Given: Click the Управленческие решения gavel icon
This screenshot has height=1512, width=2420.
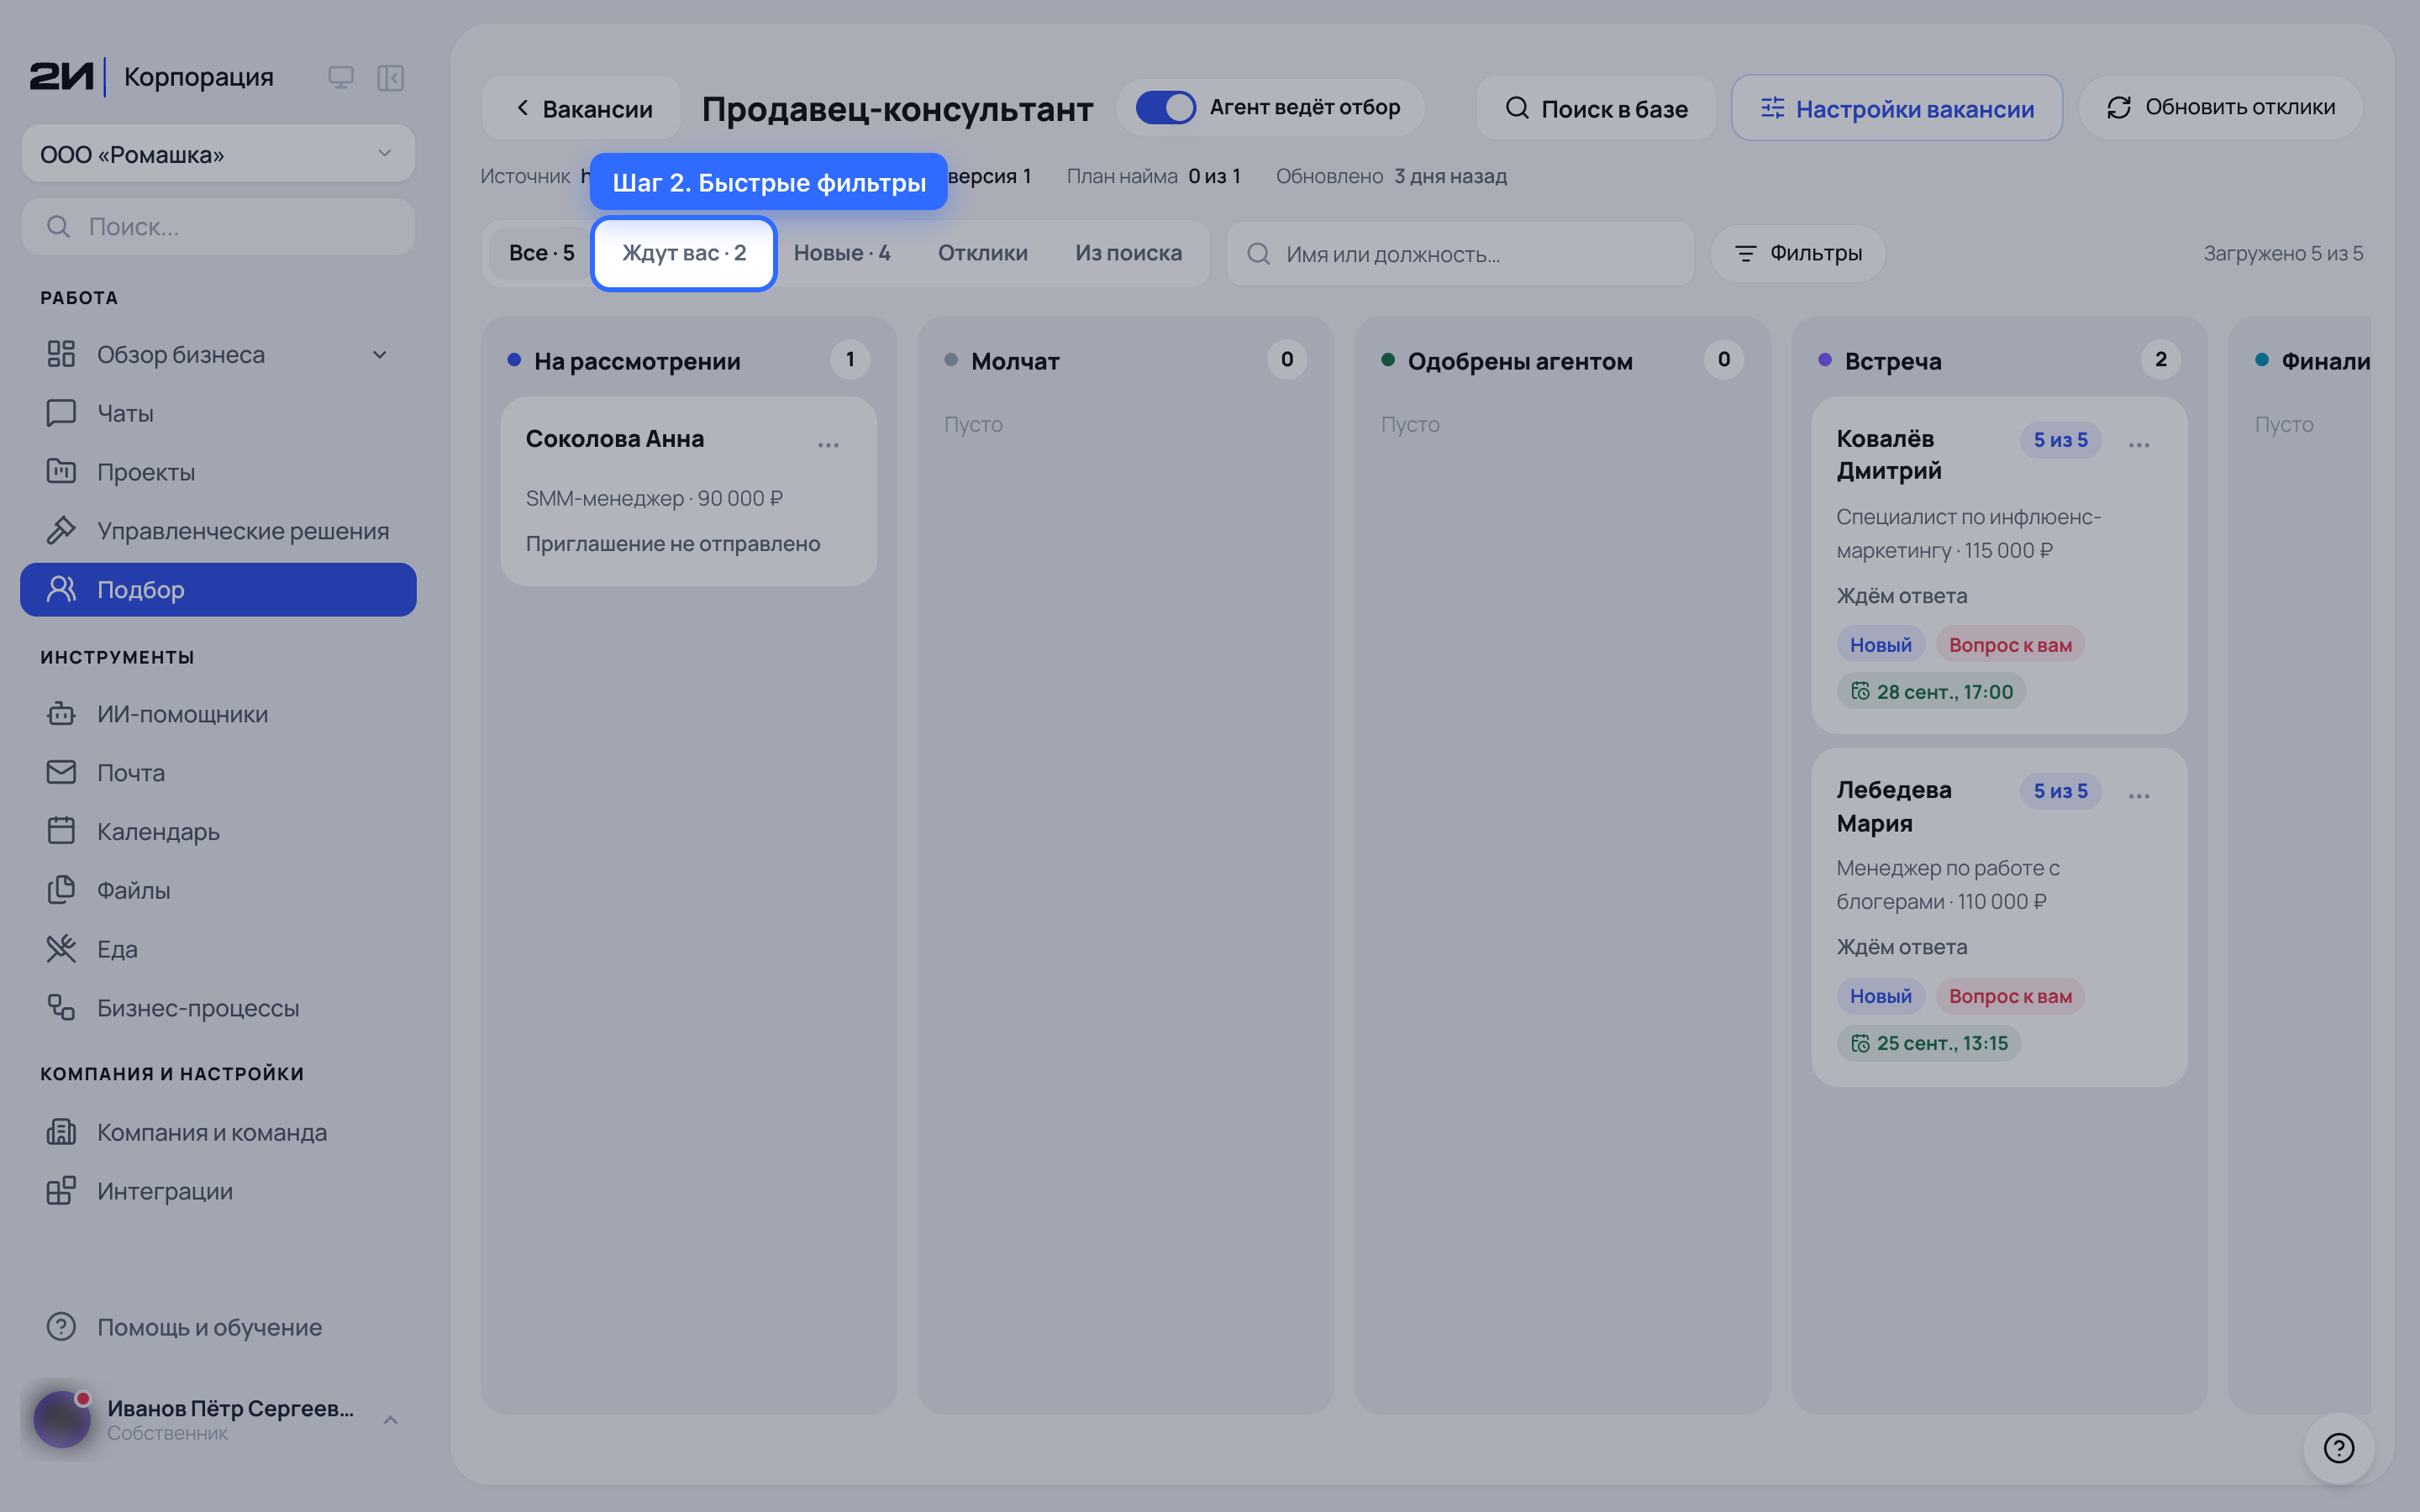Looking at the screenshot, I should [61, 531].
